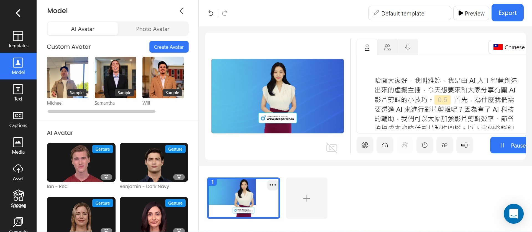Click the text-to-caption icon
The width and height of the screenshot is (532, 232).
pyautogui.click(x=465, y=145)
